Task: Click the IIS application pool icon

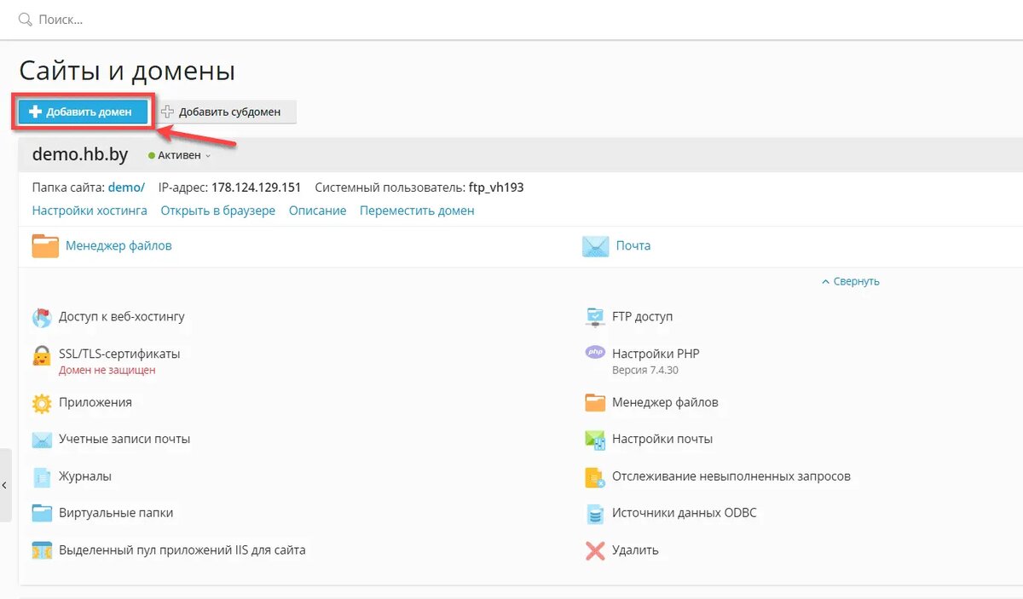Action: tap(42, 550)
